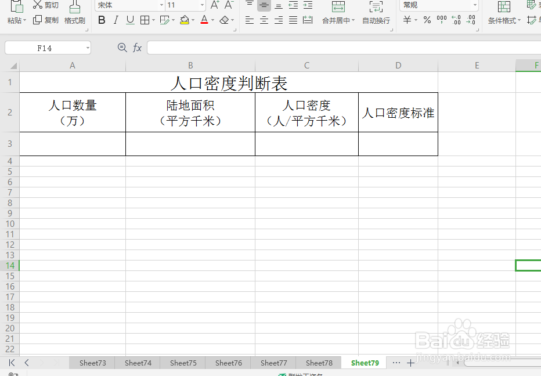This screenshot has width=541, height=376.
Task: Apply percent style format
Action: (427, 20)
